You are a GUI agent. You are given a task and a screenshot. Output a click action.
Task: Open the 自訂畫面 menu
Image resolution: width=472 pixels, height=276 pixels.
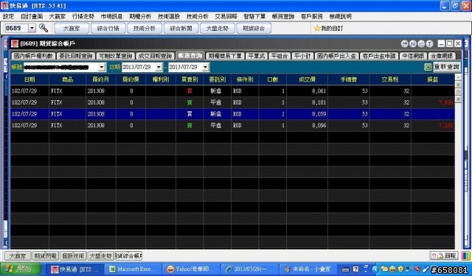coord(32,16)
